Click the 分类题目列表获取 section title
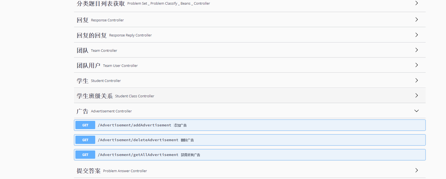 tap(101, 4)
